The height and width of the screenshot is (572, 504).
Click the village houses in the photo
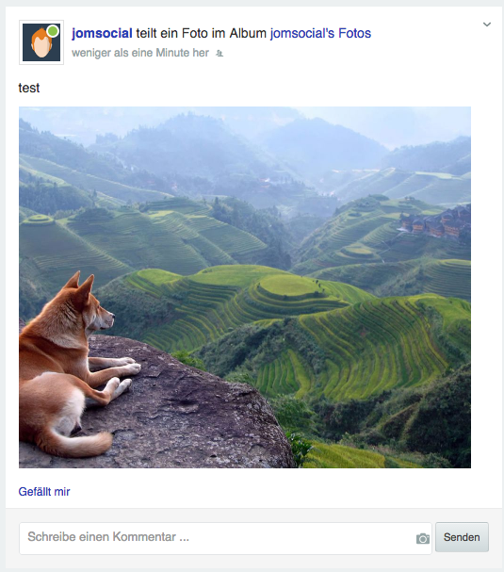(x=434, y=221)
